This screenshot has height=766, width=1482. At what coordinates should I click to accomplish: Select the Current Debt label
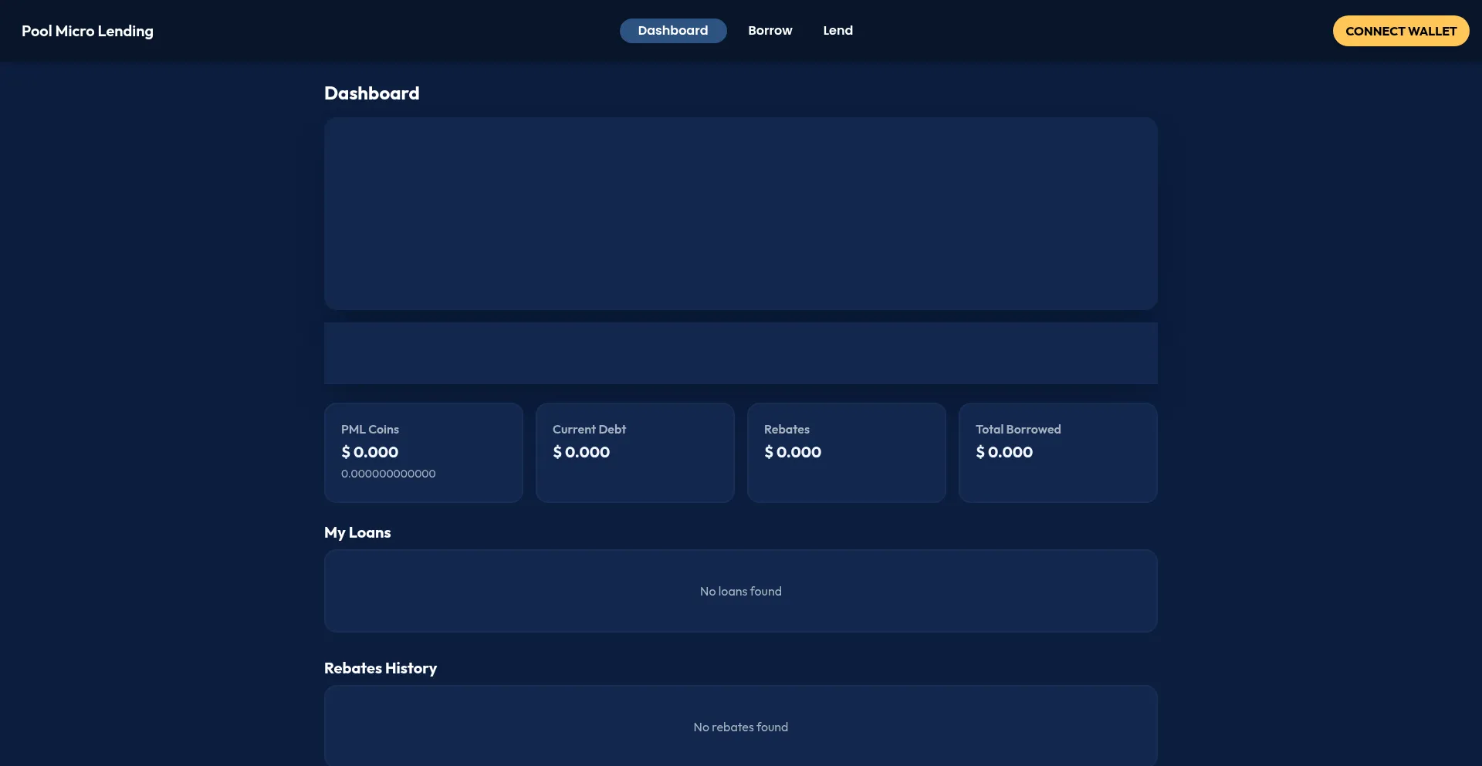589,430
